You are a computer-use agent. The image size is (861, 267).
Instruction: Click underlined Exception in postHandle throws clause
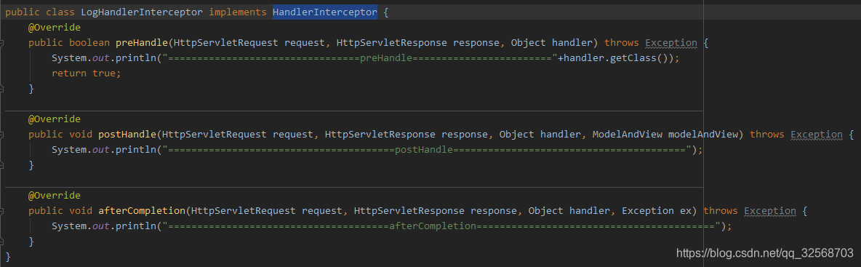click(x=817, y=135)
